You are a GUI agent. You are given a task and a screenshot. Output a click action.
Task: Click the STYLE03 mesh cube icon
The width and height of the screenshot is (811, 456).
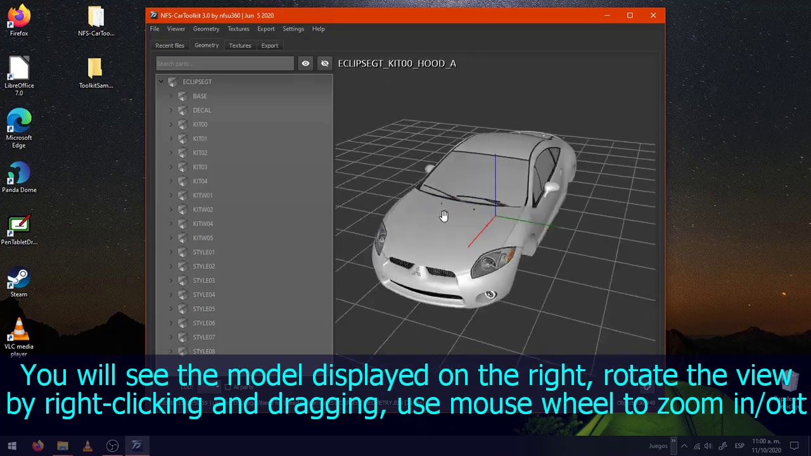click(182, 281)
